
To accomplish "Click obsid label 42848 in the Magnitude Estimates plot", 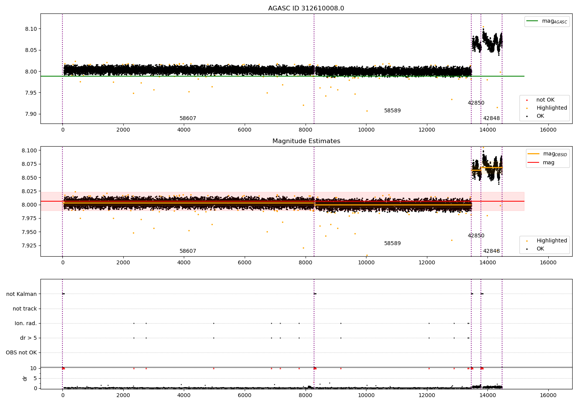I will (491, 251).
